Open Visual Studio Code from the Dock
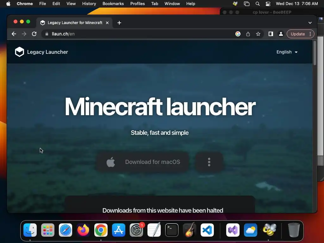 point(207,230)
